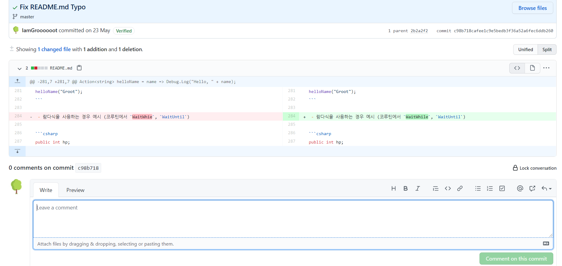
Task: Click the IamGroooooot avatar beside commit author
Action: pos(16,30)
